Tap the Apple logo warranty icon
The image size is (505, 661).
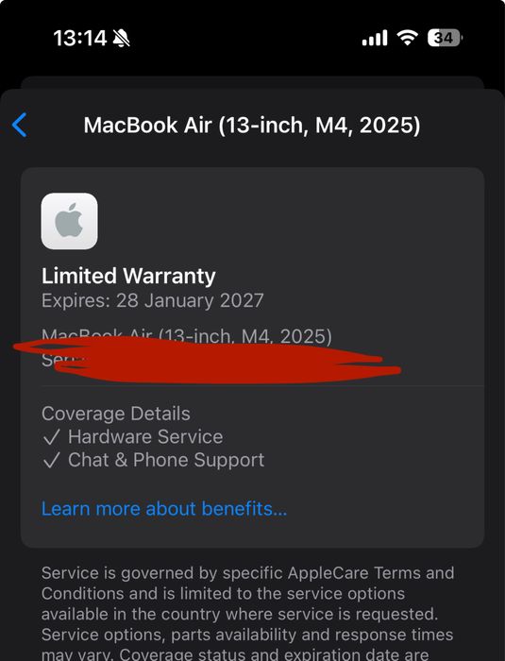point(69,221)
